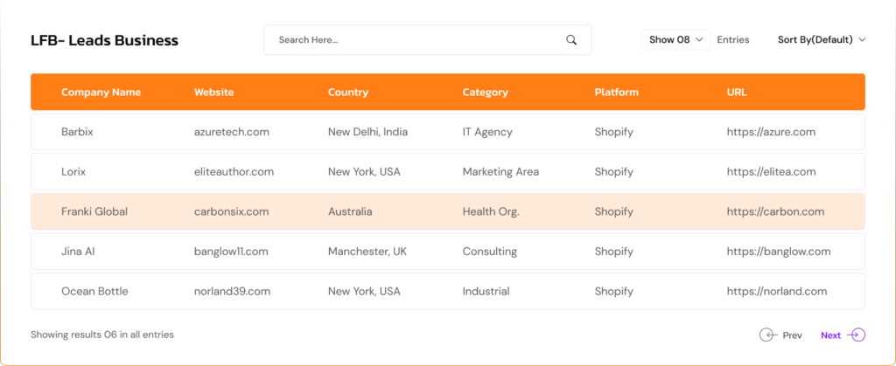This screenshot has height=366, width=896.
Task: Open the https://azure.com link
Action: [771, 132]
